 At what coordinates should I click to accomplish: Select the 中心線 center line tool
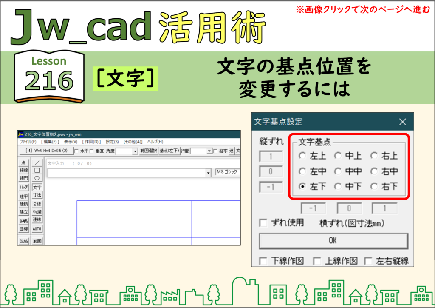pyautogui.click(x=37, y=212)
